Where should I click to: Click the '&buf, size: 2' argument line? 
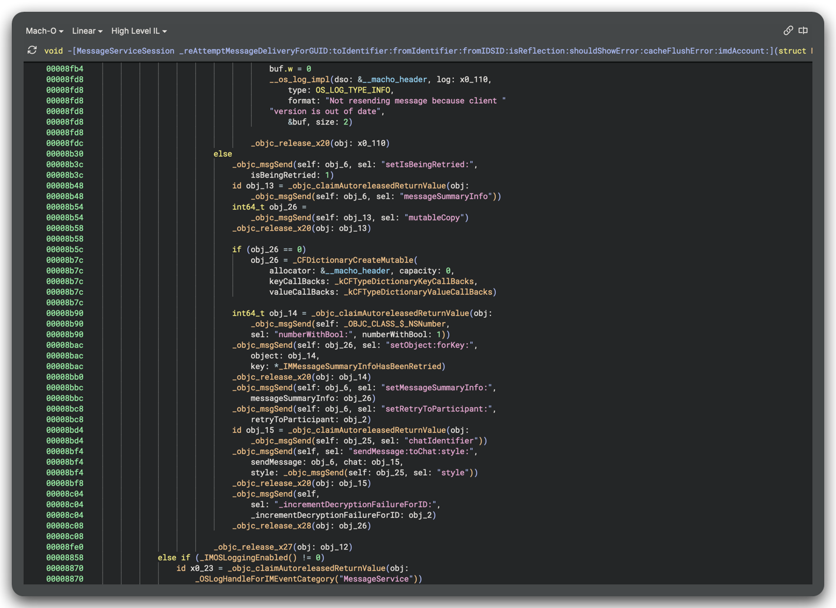pyautogui.click(x=320, y=122)
